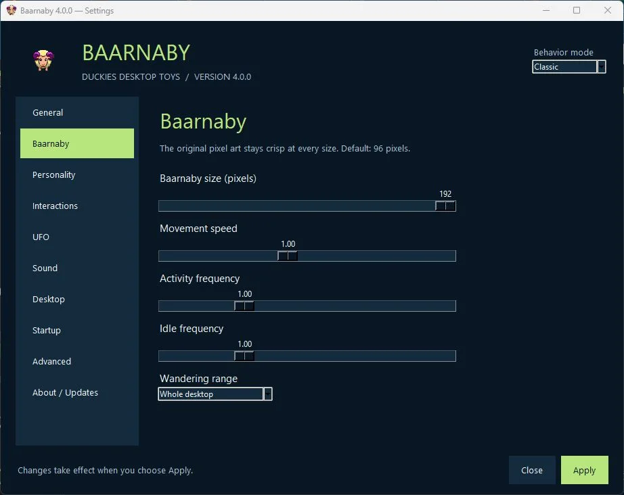Click the Baarnaby sheep logo icon

coord(43,60)
